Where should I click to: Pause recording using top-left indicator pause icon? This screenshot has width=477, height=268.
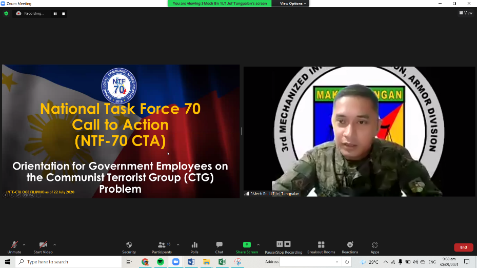point(55,13)
